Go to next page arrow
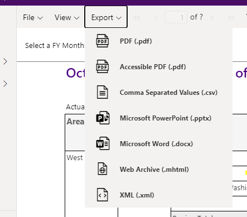The height and width of the screenshot is (217, 247). (x=212, y=18)
